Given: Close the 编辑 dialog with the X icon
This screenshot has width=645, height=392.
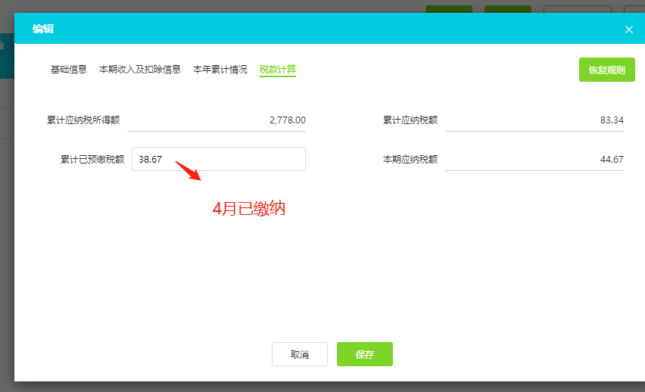Looking at the screenshot, I should click(628, 30).
